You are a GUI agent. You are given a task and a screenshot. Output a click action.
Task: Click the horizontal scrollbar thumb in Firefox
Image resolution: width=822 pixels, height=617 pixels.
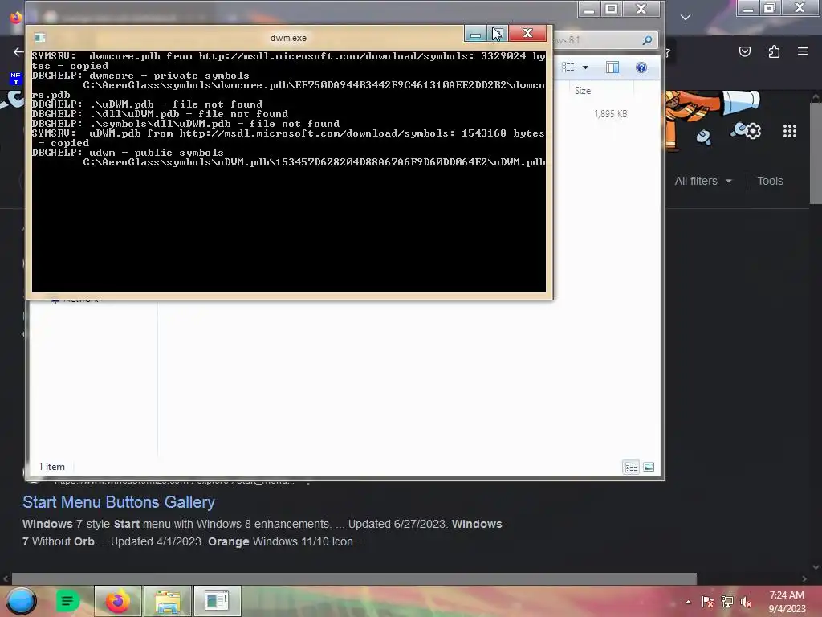click(354, 578)
